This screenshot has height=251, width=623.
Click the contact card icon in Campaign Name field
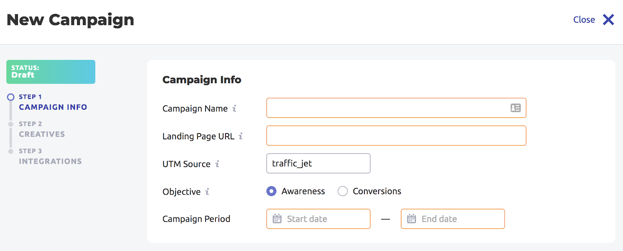click(x=516, y=108)
